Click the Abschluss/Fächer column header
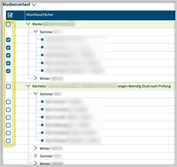This screenshot has width=177, height=167. [x=40, y=14]
